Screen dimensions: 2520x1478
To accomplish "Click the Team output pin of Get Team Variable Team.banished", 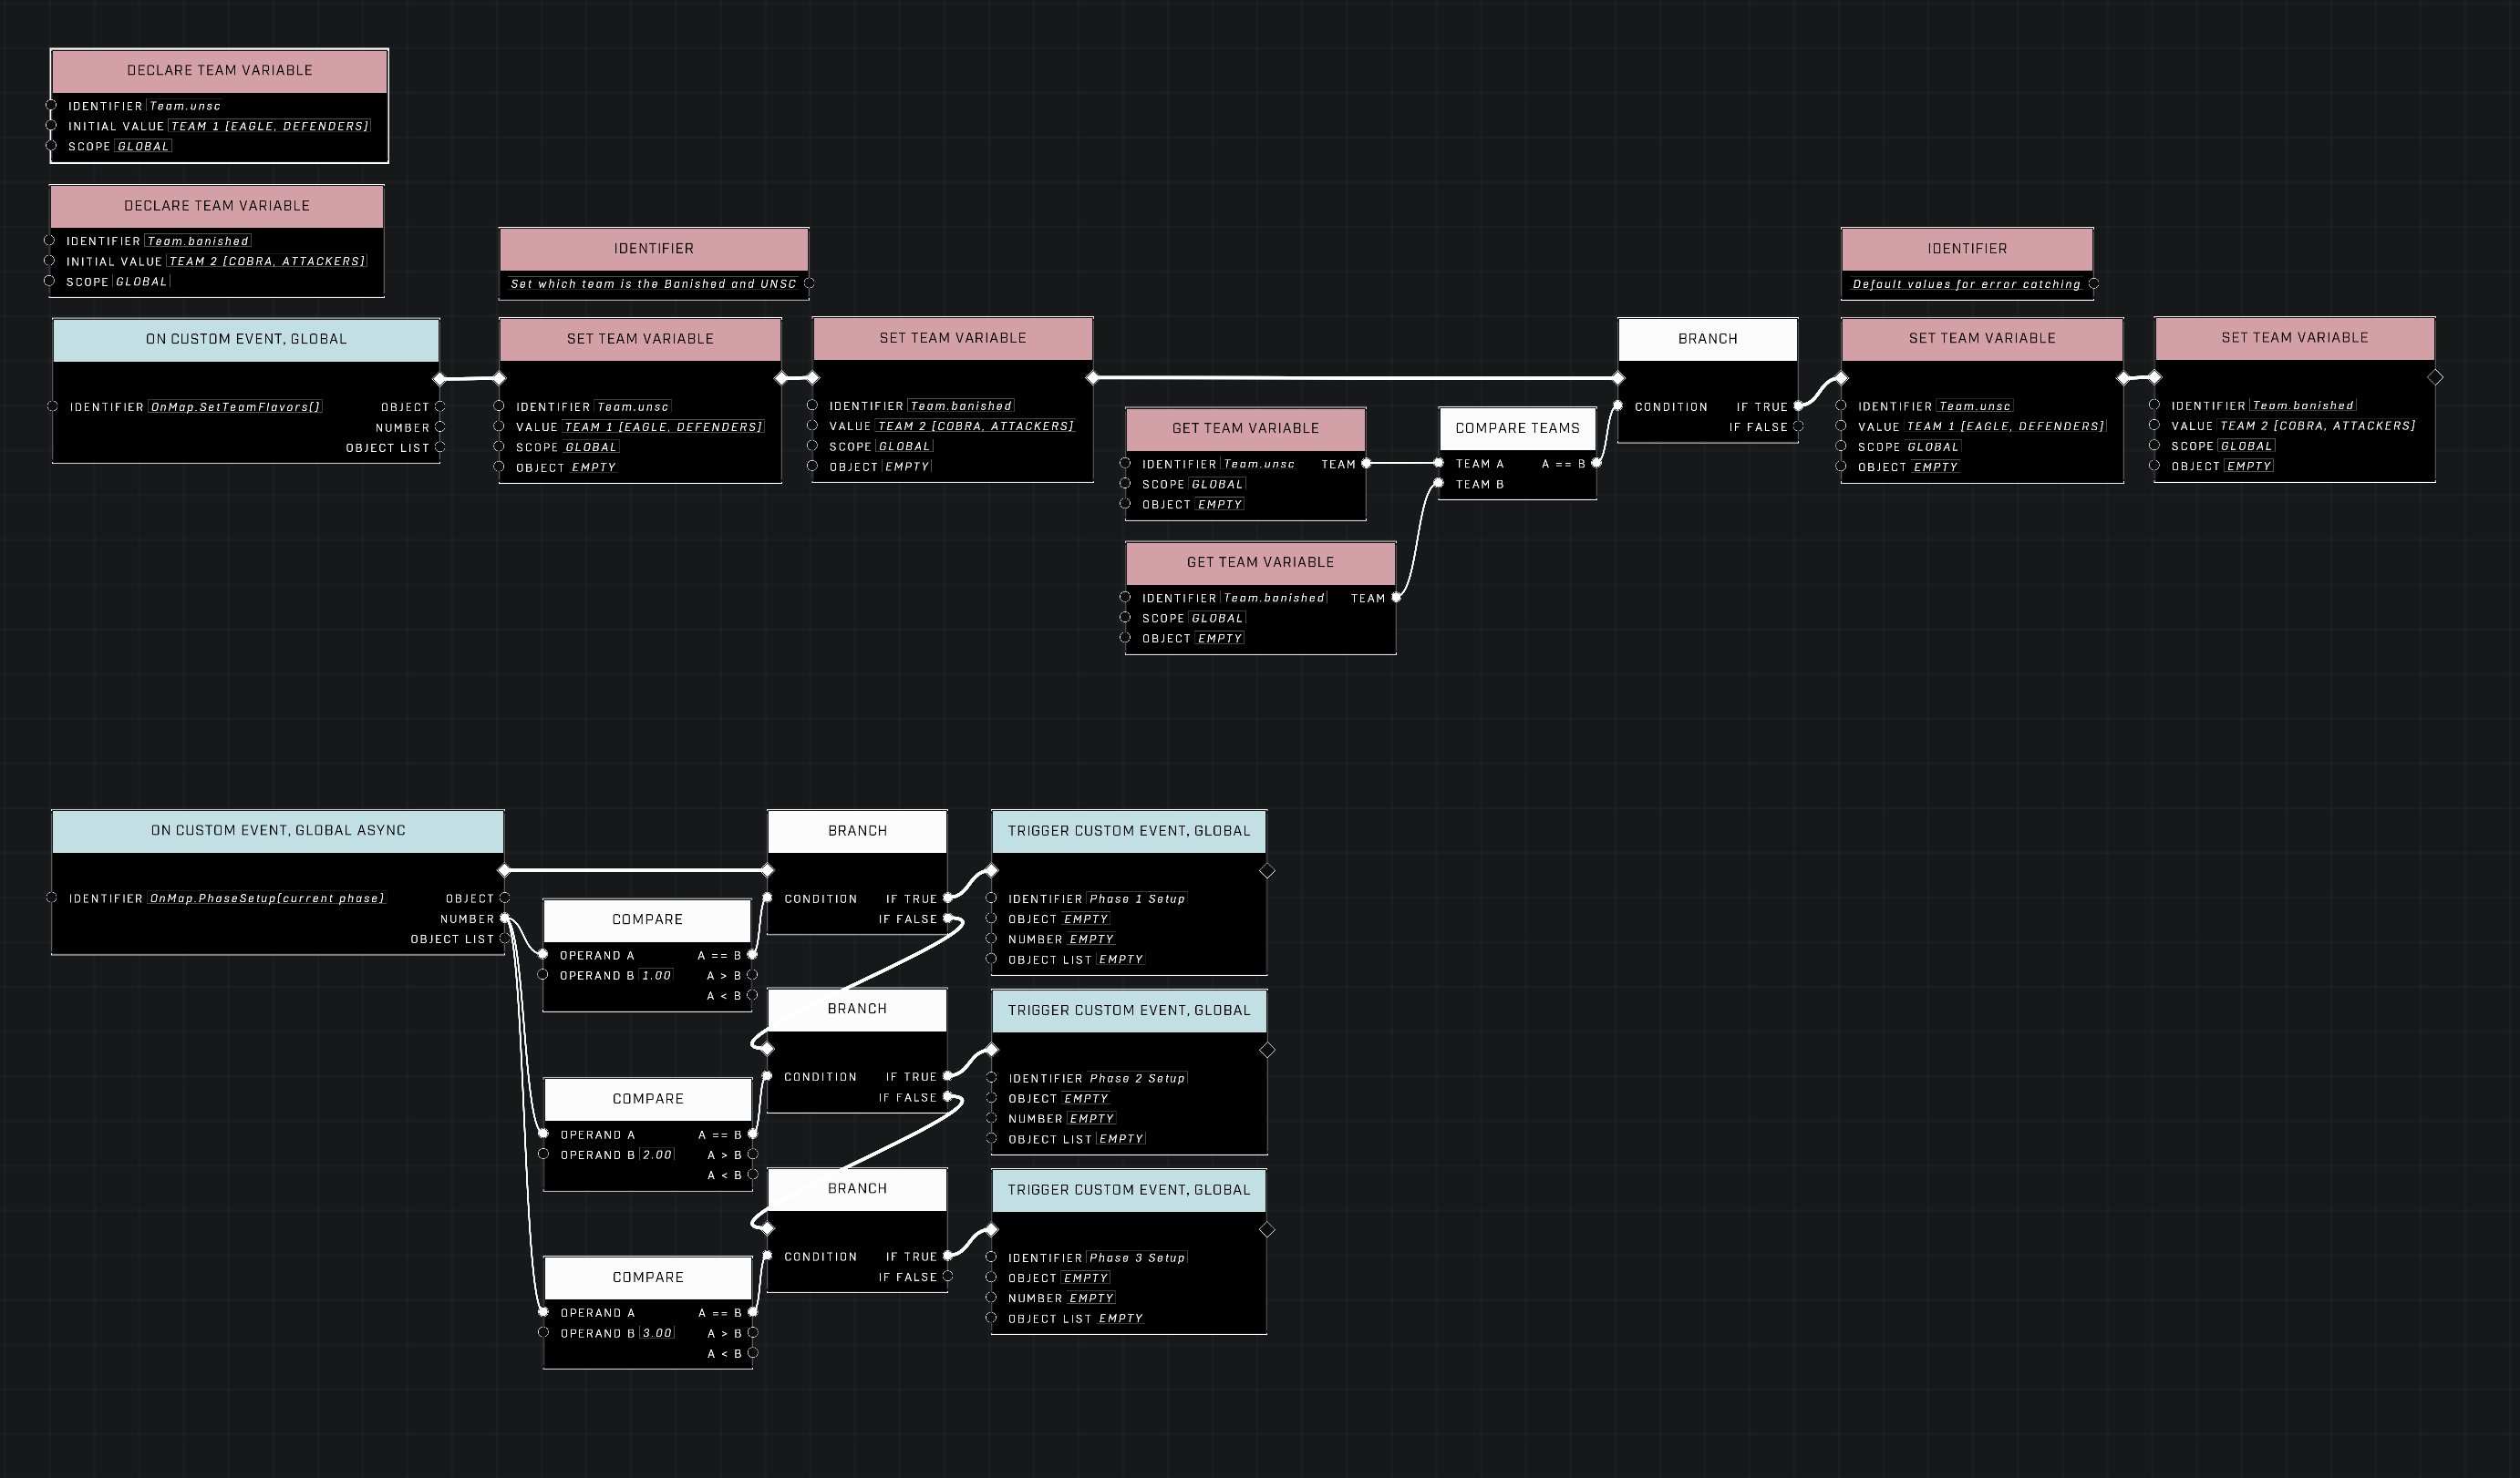I will [1396, 598].
